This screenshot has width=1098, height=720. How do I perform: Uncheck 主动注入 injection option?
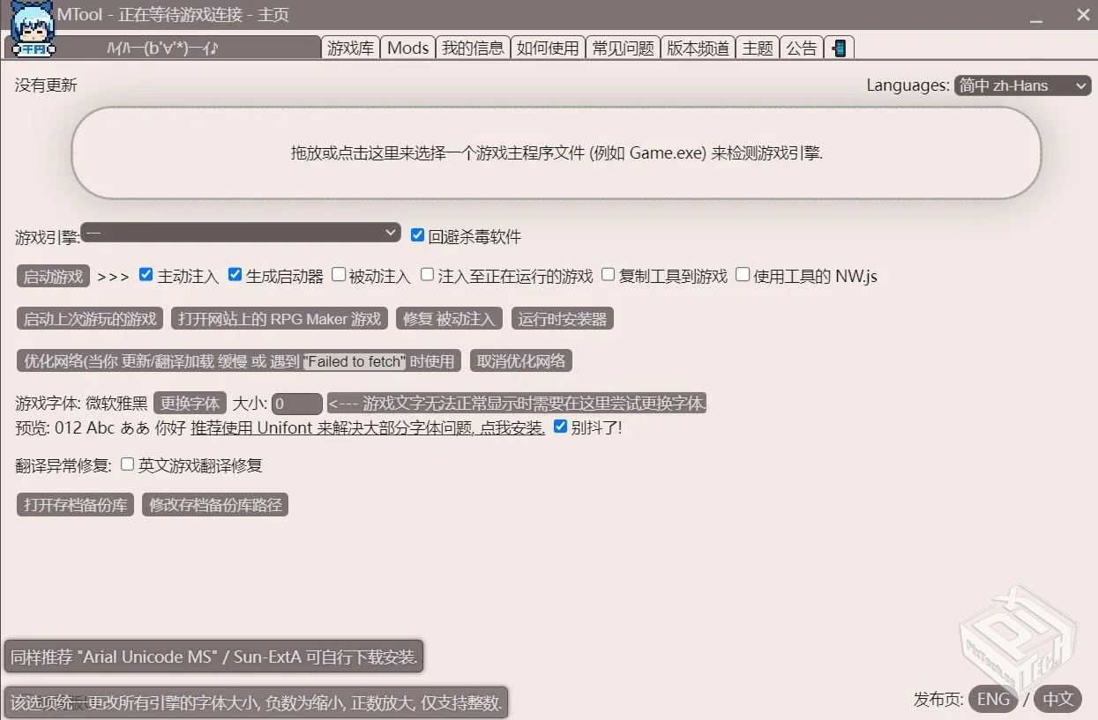[146, 274]
